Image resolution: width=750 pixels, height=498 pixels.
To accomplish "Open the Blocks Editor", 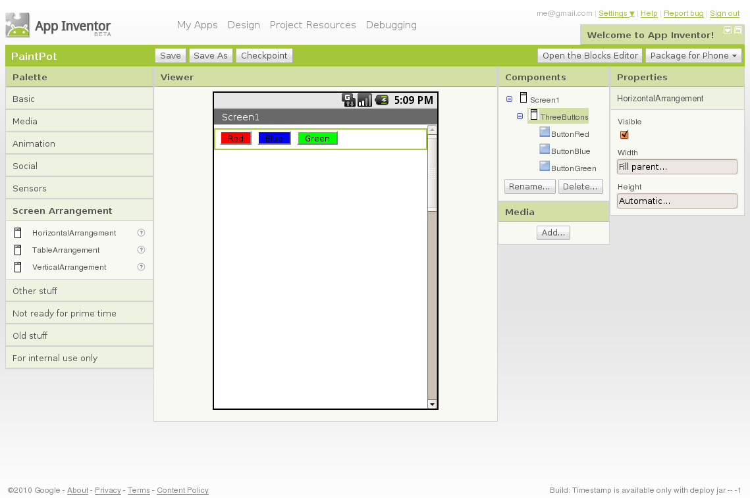I will (x=590, y=55).
